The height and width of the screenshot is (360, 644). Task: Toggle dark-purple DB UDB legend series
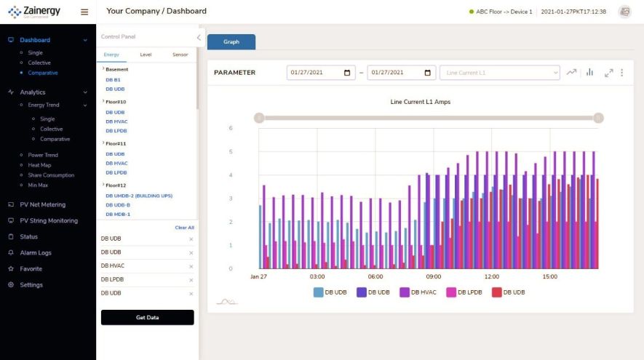click(373, 292)
